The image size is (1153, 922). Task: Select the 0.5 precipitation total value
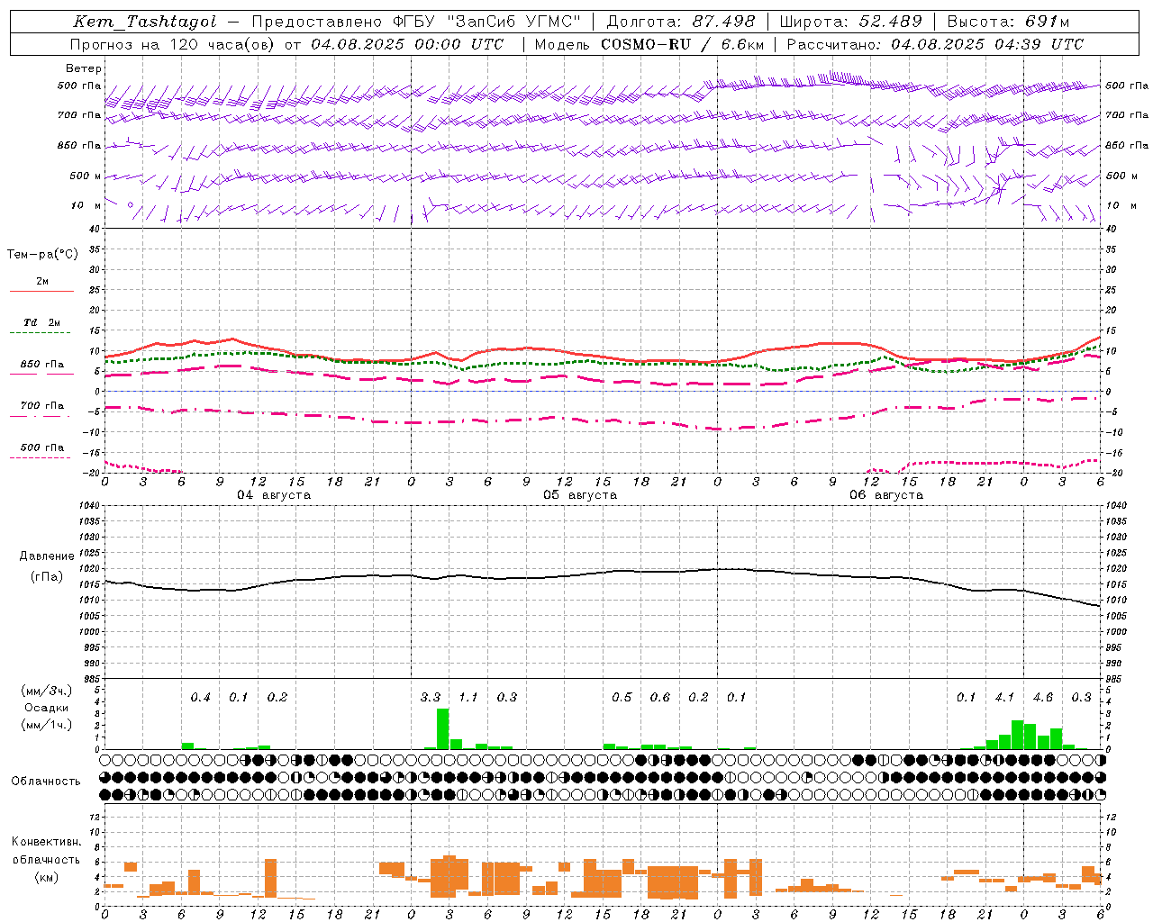coord(622,698)
